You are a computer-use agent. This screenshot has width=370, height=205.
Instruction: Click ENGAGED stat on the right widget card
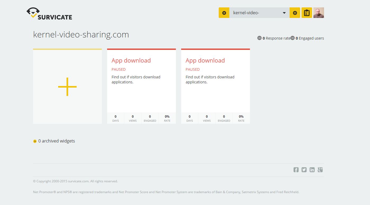(x=224, y=118)
